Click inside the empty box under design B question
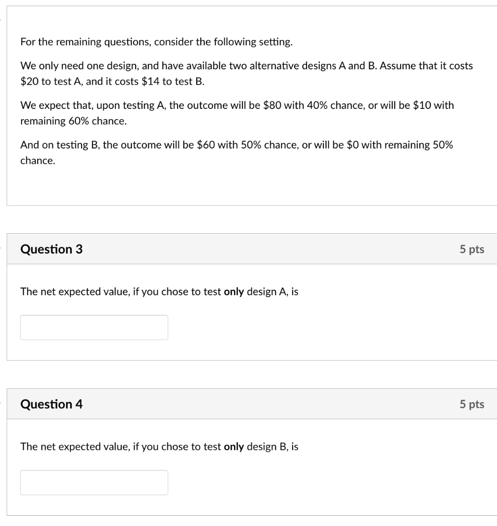 point(94,482)
